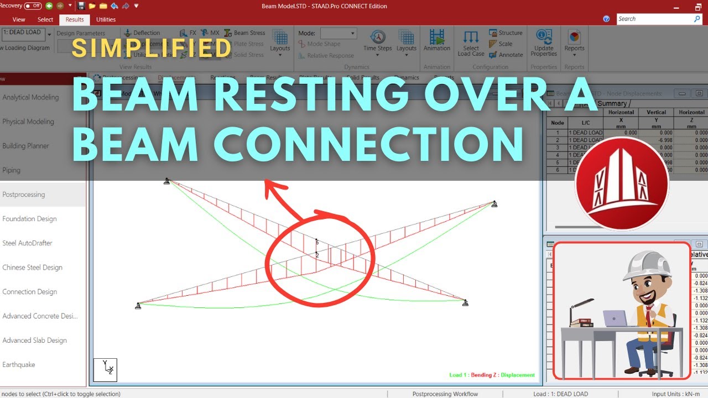The width and height of the screenshot is (708, 398).
Task: Select node 2 label in model view
Action: click(317, 255)
